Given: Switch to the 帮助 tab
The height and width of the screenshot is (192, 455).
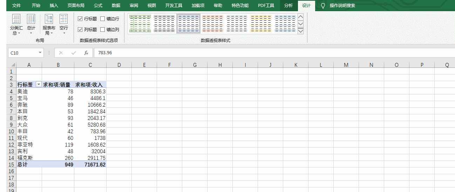Looking at the screenshot, I should 218,6.
